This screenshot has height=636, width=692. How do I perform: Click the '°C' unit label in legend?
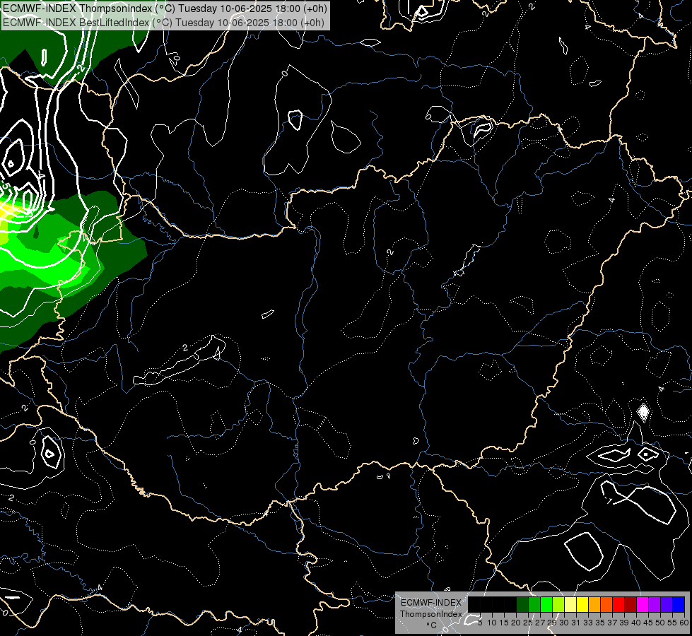[x=431, y=625]
